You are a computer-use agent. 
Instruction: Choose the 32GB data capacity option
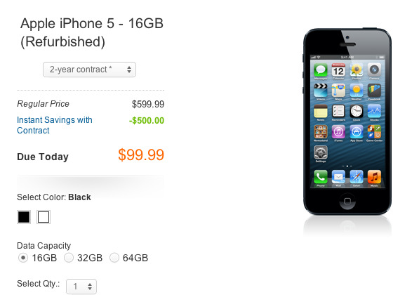click(x=69, y=258)
